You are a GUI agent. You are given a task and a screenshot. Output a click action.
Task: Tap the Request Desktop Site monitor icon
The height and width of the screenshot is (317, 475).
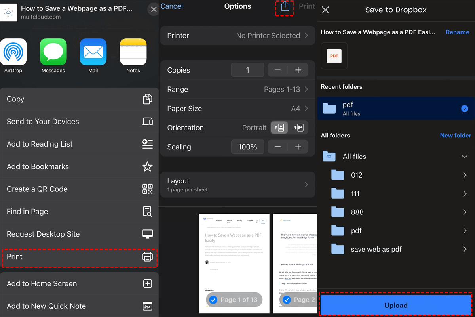point(147,234)
